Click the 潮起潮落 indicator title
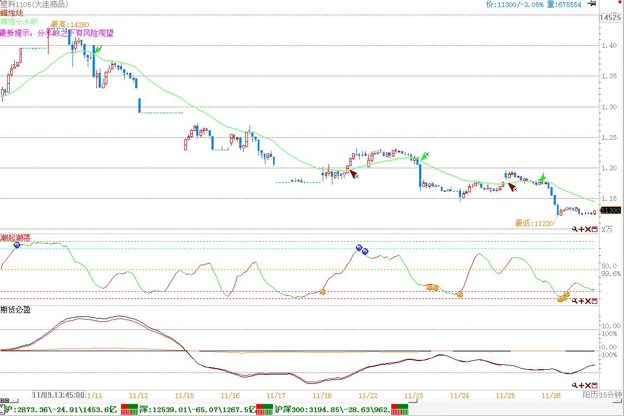Screen dimensions: 624x416 click(16, 238)
